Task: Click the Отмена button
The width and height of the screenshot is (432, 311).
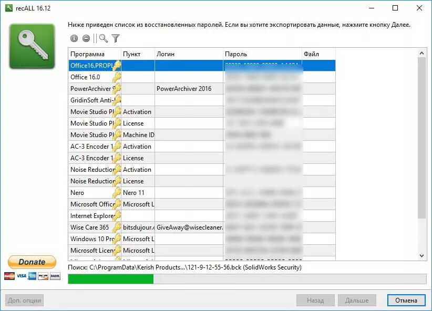Action: click(x=406, y=300)
